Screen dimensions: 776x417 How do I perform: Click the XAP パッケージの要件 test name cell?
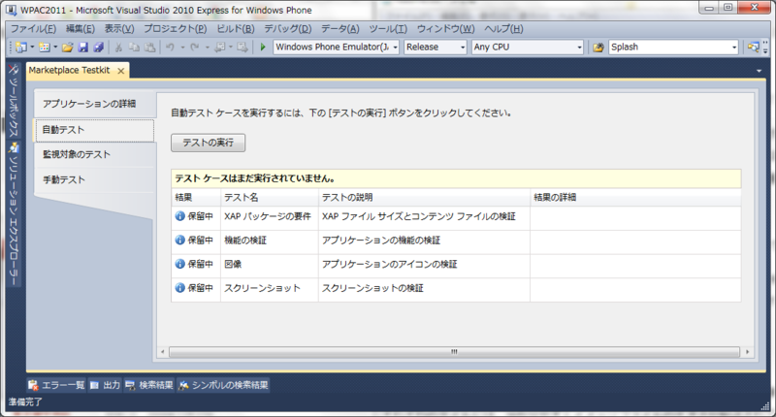(268, 216)
